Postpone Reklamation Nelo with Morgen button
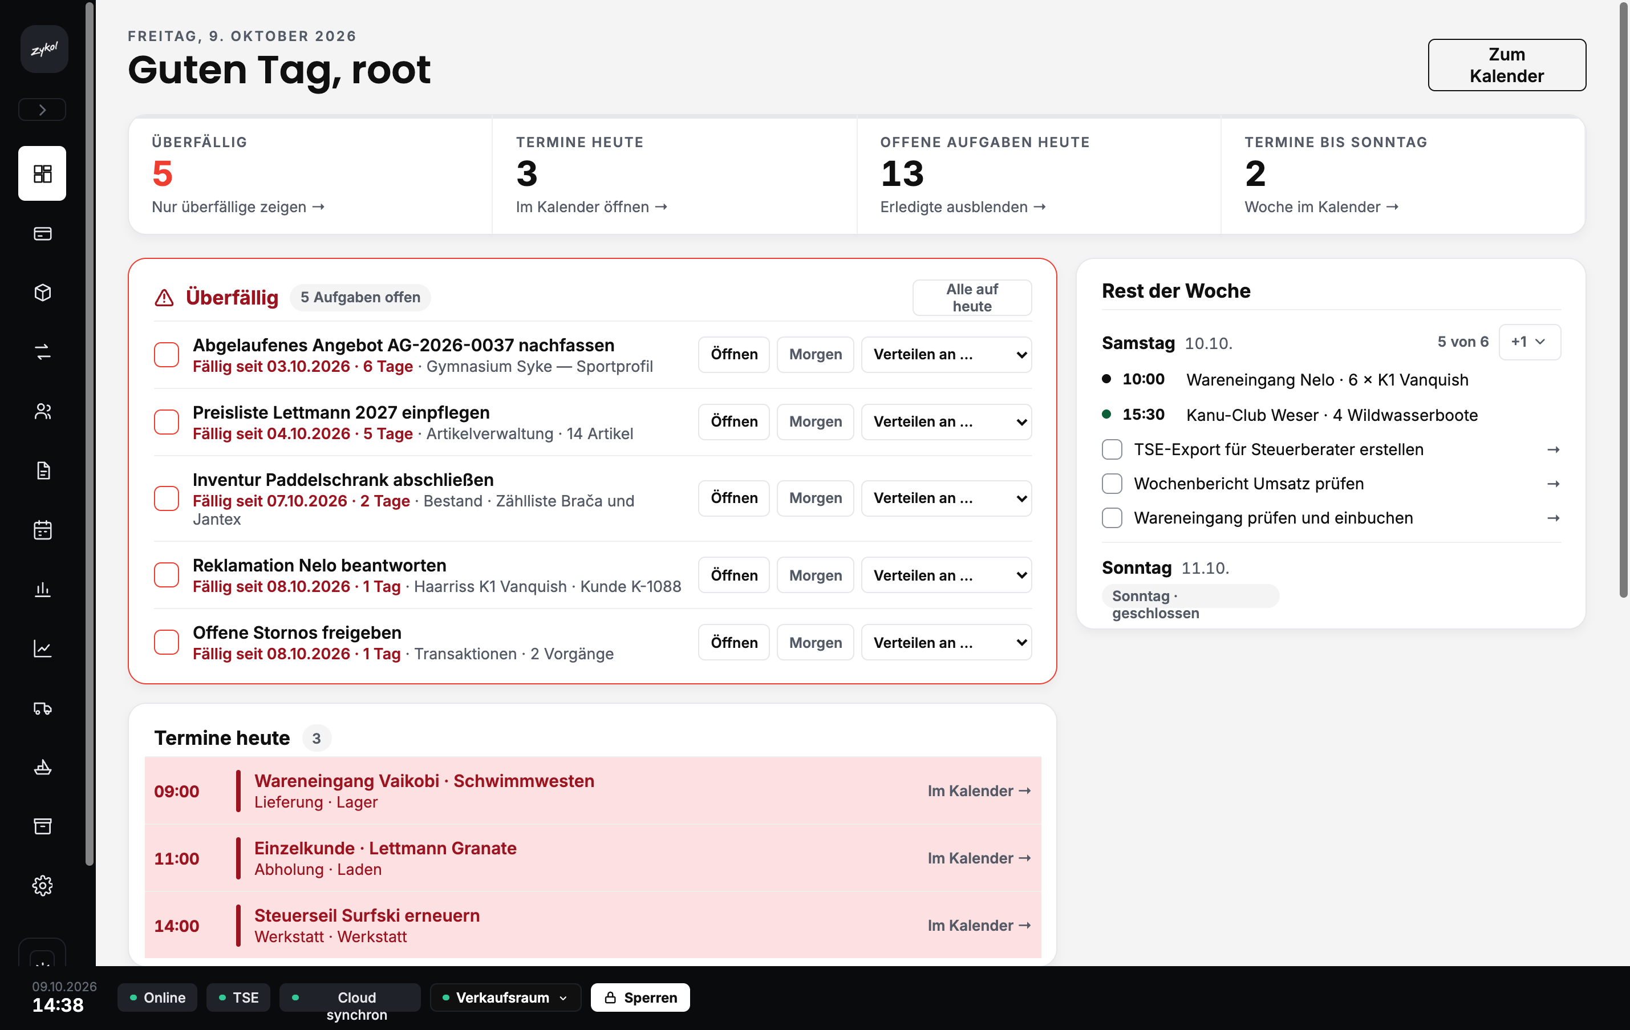 (x=815, y=574)
